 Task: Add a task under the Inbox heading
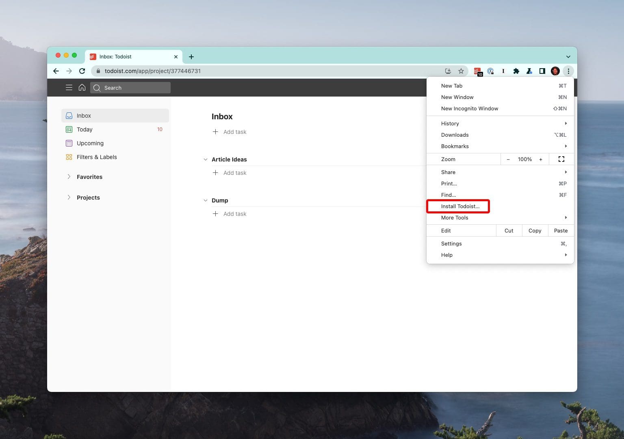click(x=230, y=132)
